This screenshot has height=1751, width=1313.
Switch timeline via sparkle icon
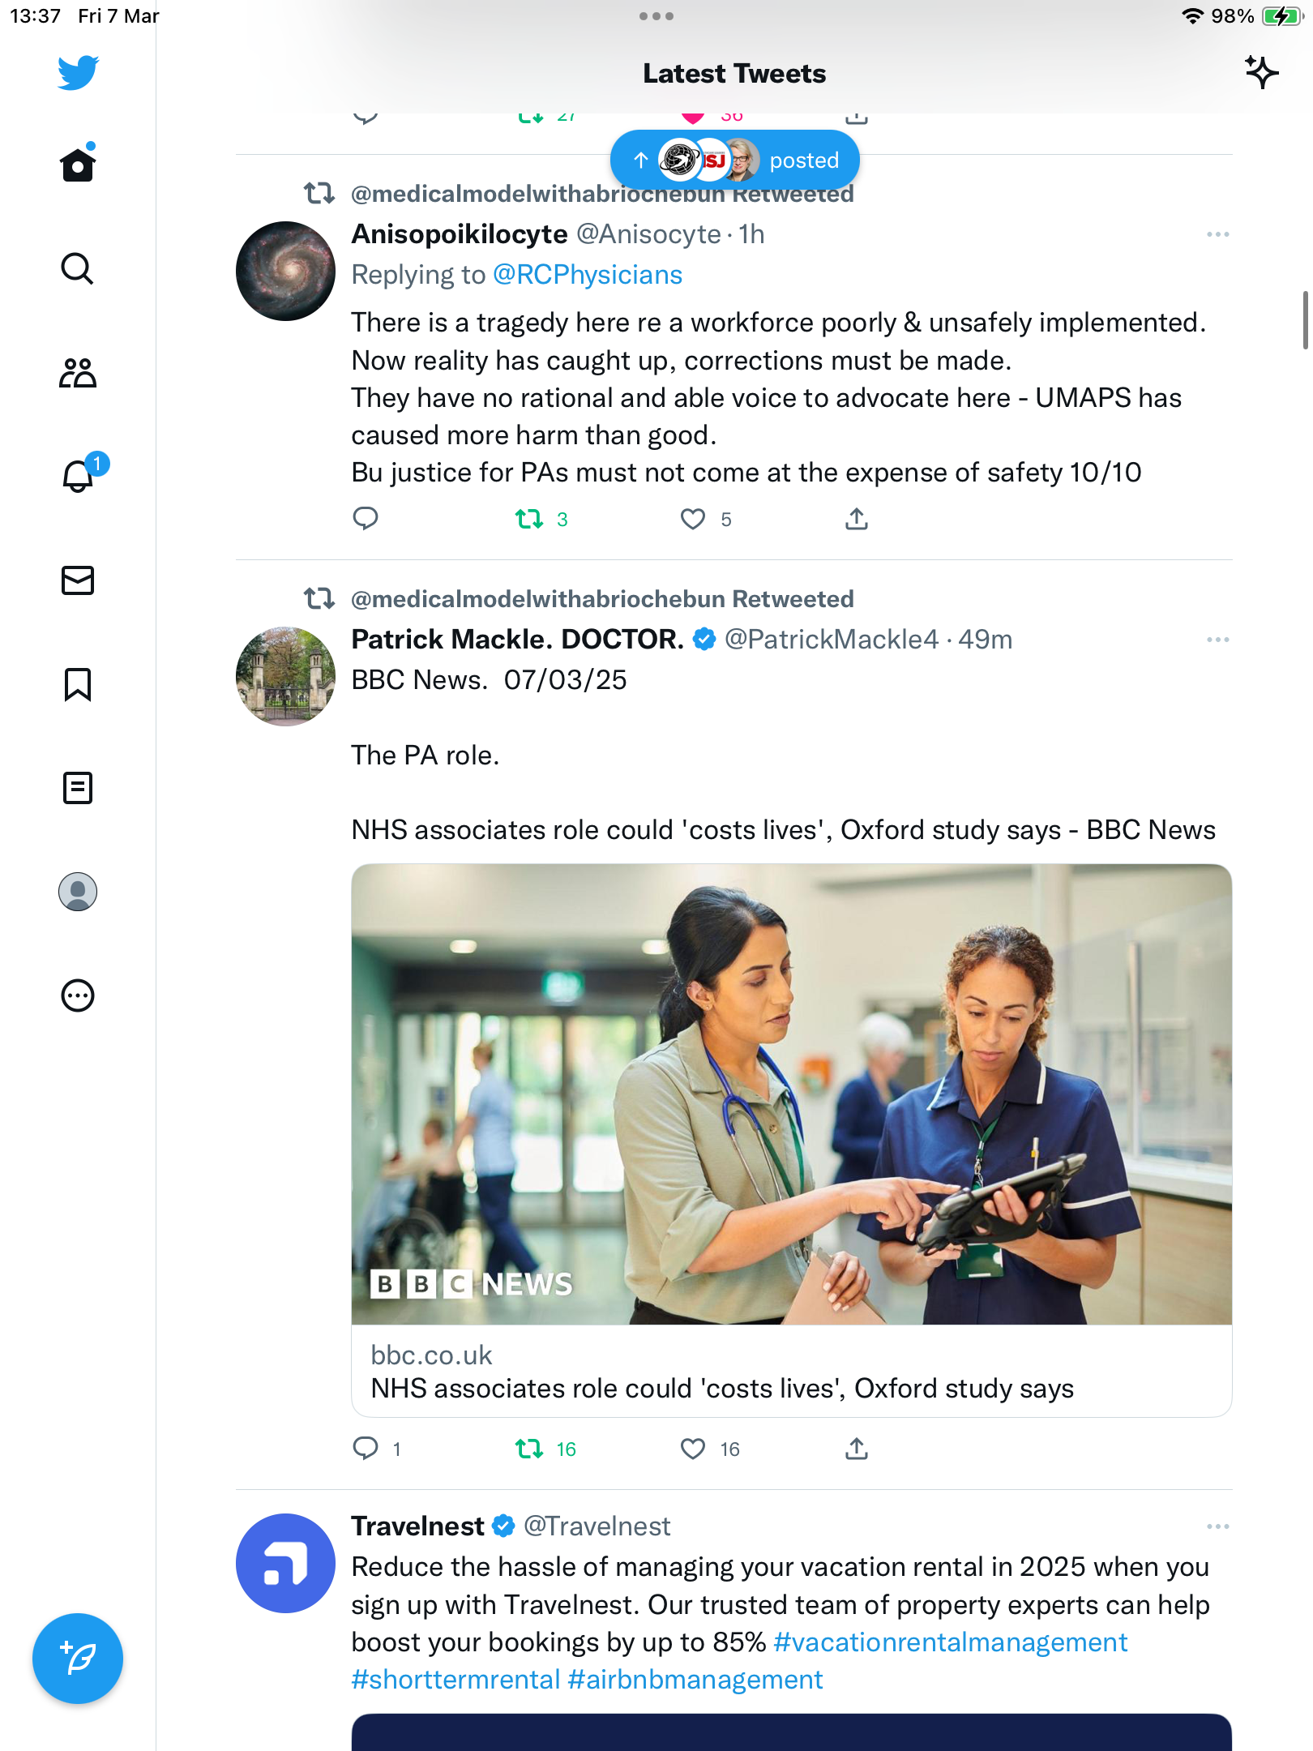coord(1261,73)
